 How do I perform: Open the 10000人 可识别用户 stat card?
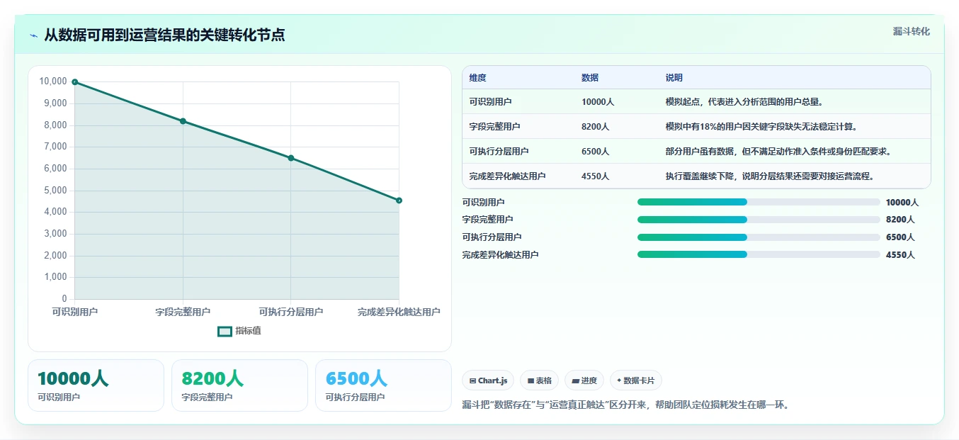click(96, 385)
